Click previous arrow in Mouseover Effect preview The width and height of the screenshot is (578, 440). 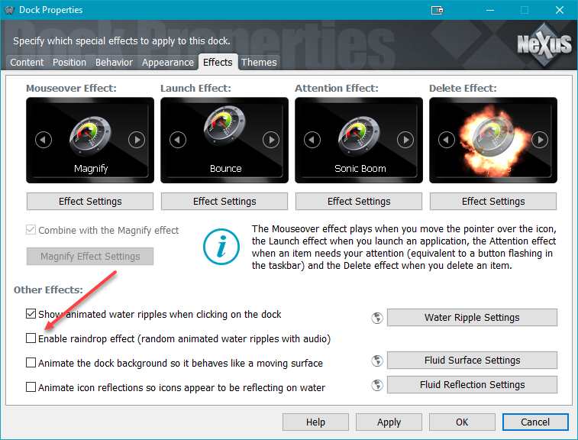[44, 140]
